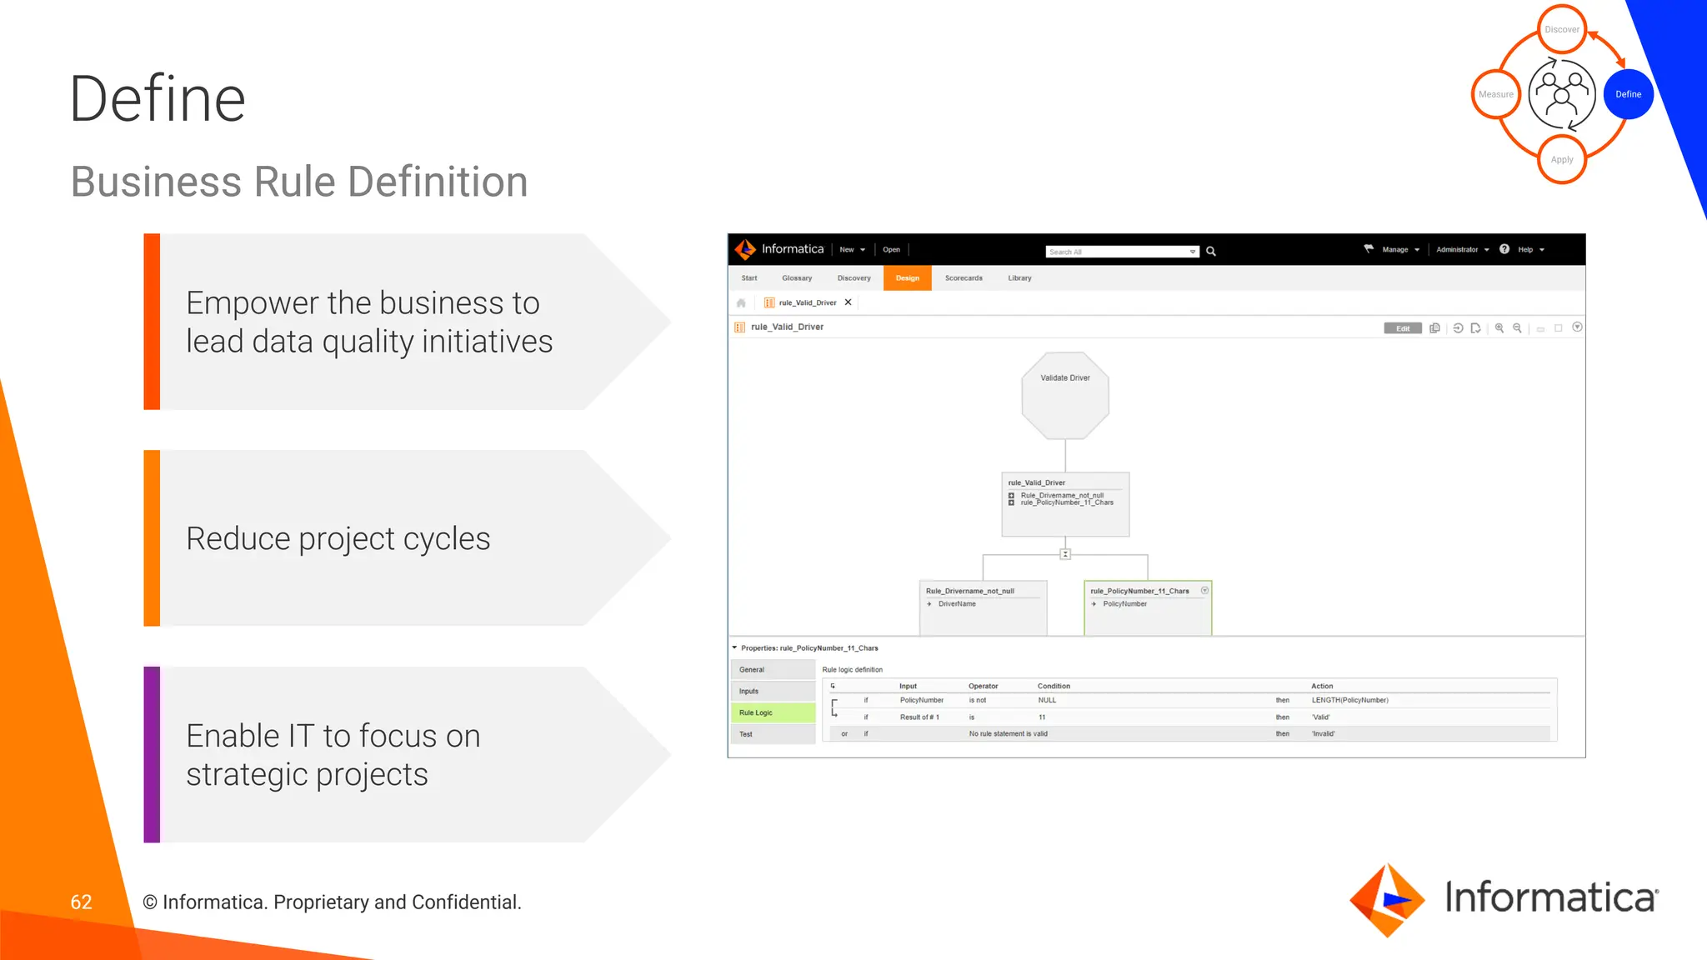The image size is (1707, 960).
Task: Click the revert circular arrow toolbar icon
Action: point(1458,327)
